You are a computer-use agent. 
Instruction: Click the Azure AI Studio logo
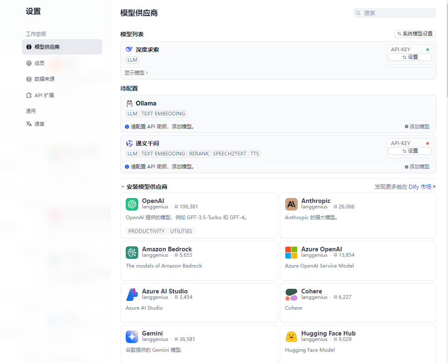[132, 295]
